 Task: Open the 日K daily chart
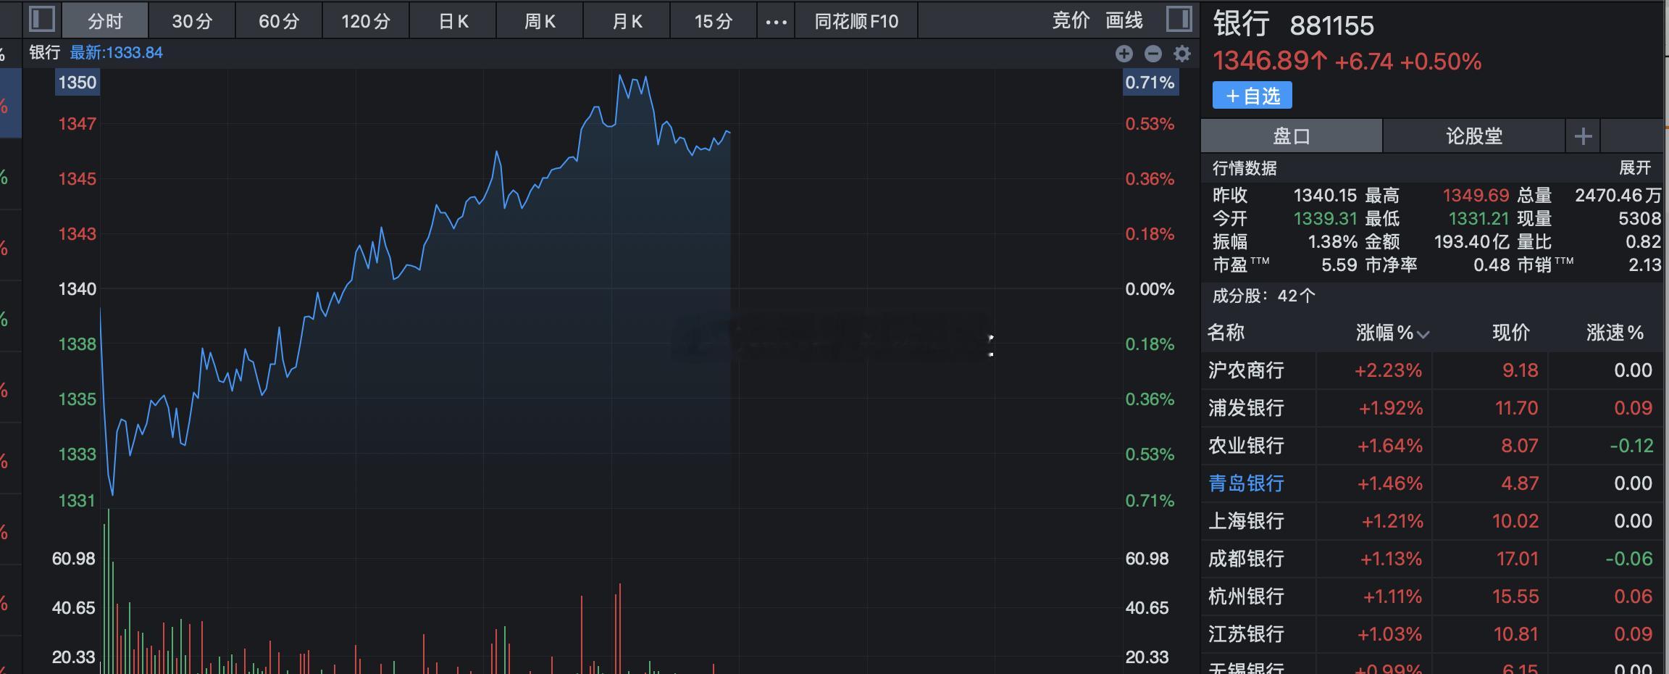click(453, 21)
